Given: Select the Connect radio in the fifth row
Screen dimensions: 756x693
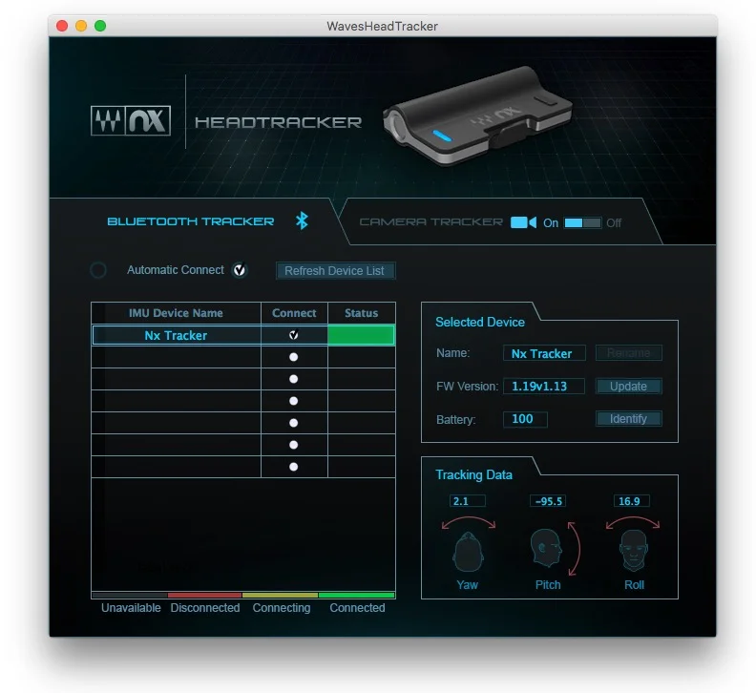Looking at the screenshot, I should click(293, 423).
